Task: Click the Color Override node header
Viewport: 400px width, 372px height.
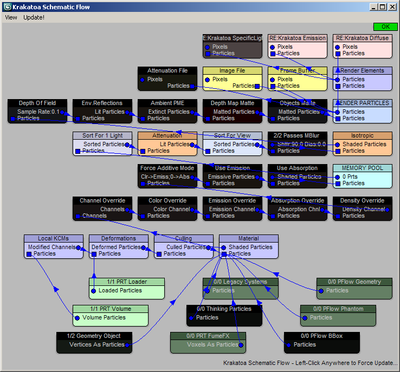Action: tap(167, 200)
